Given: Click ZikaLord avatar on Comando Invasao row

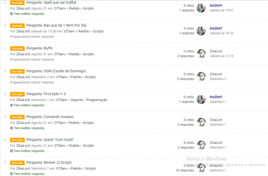Looking at the screenshot, I should click(x=201, y=122).
